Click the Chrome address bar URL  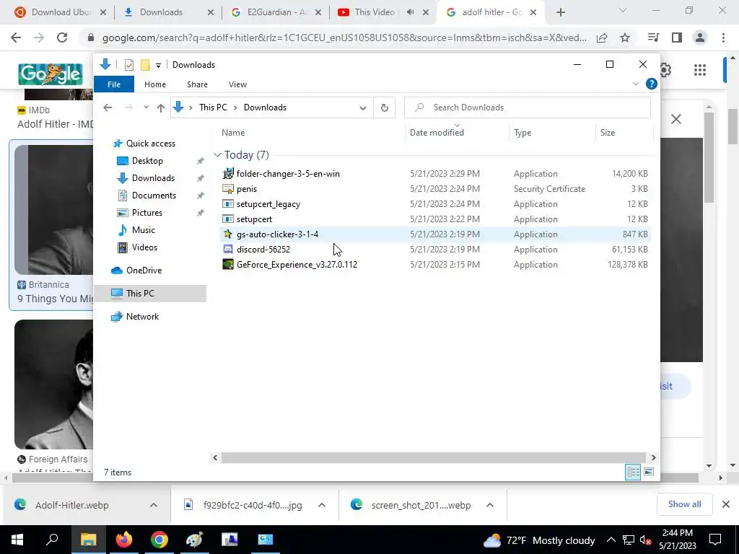click(x=344, y=38)
